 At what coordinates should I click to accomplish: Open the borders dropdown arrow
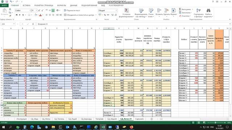click(32, 15)
